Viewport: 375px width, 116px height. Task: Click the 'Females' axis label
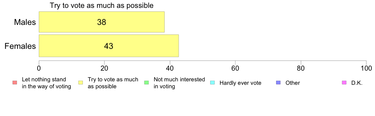click(x=20, y=46)
